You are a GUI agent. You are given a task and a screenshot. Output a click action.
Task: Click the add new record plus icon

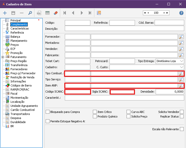point(5,13)
